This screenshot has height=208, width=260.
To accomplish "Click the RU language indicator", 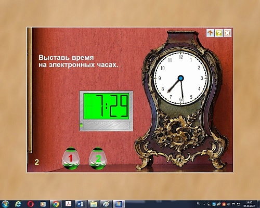I will (x=199, y=203).
